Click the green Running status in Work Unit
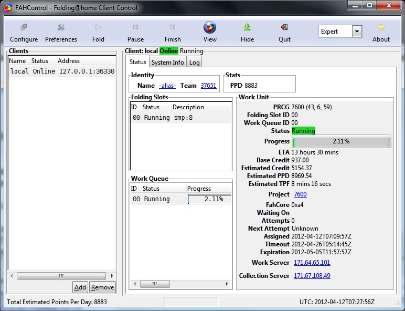This screenshot has height=311, width=405. [304, 131]
